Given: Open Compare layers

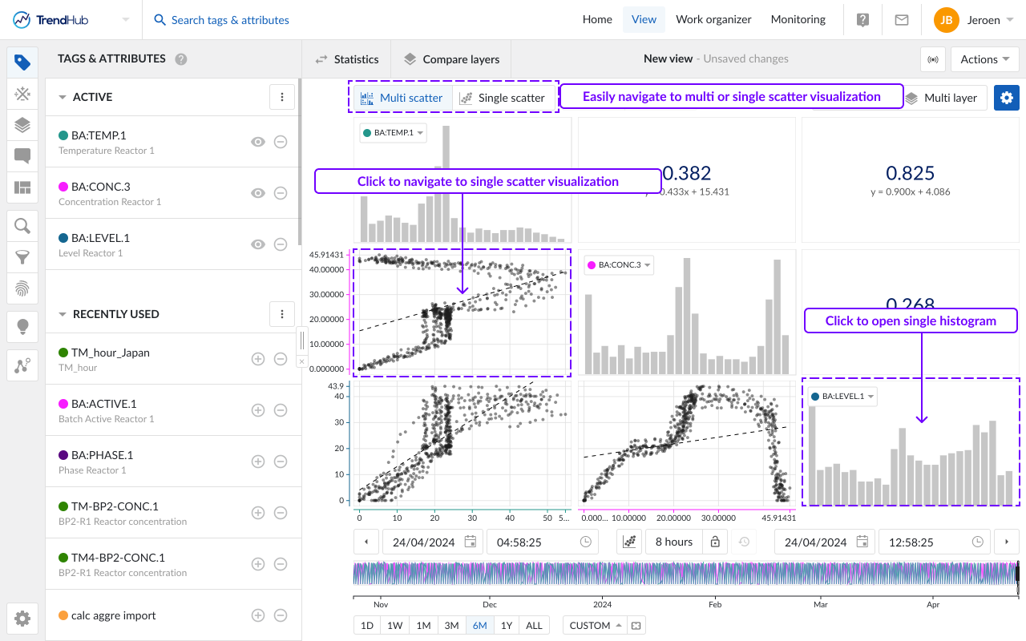Looking at the screenshot, I should [x=451, y=59].
